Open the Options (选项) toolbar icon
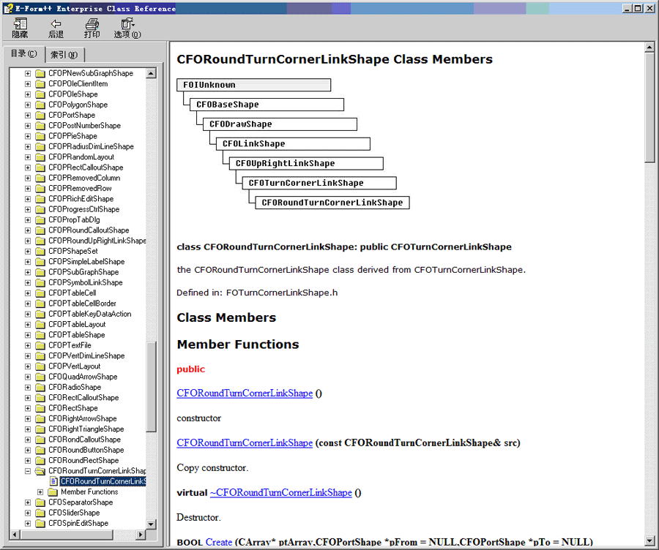Screen dimensions: 659x550 127,24
